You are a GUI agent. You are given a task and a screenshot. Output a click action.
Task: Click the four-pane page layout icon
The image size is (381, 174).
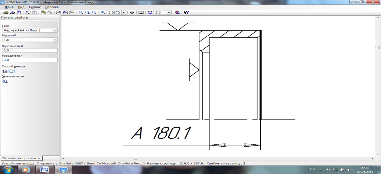[x=72, y=12]
